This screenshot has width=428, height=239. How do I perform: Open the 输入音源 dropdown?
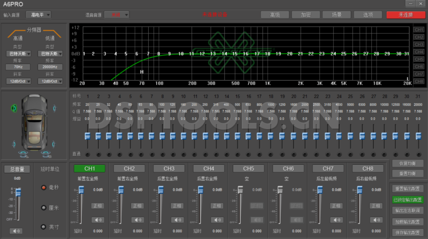click(x=40, y=15)
